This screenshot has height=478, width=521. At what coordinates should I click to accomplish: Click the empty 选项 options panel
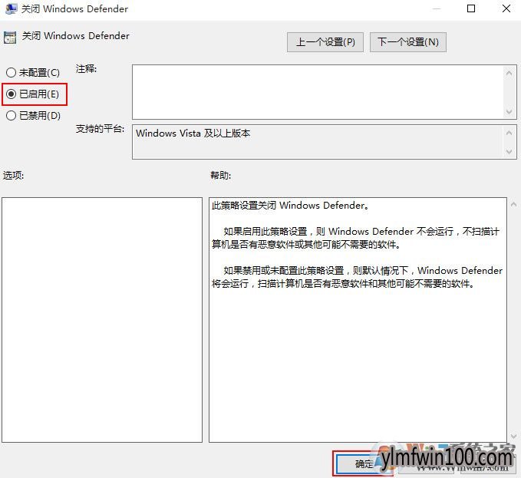(102, 320)
